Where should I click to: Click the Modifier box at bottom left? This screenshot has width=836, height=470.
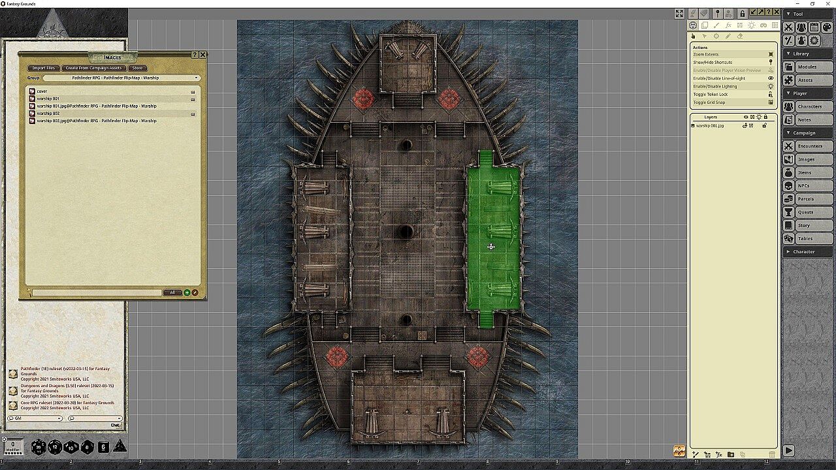(12, 446)
